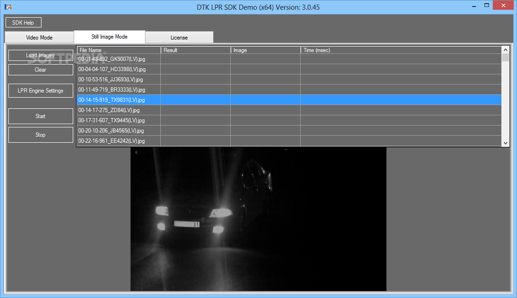Viewport: 517px width, 298px height.
Task: Click the car preview image
Action: click(258, 219)
